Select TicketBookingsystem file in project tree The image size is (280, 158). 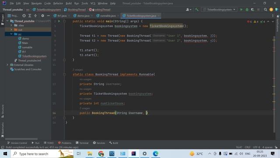pyautogui.click(x=32, y=56)
